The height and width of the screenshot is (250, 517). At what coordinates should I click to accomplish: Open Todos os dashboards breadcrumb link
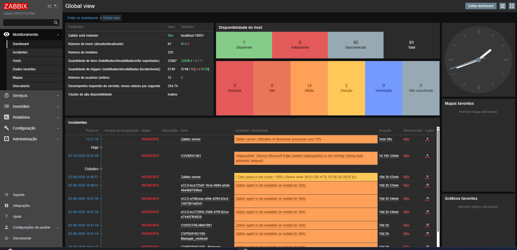pyautogui.click(x=83, y=18)
